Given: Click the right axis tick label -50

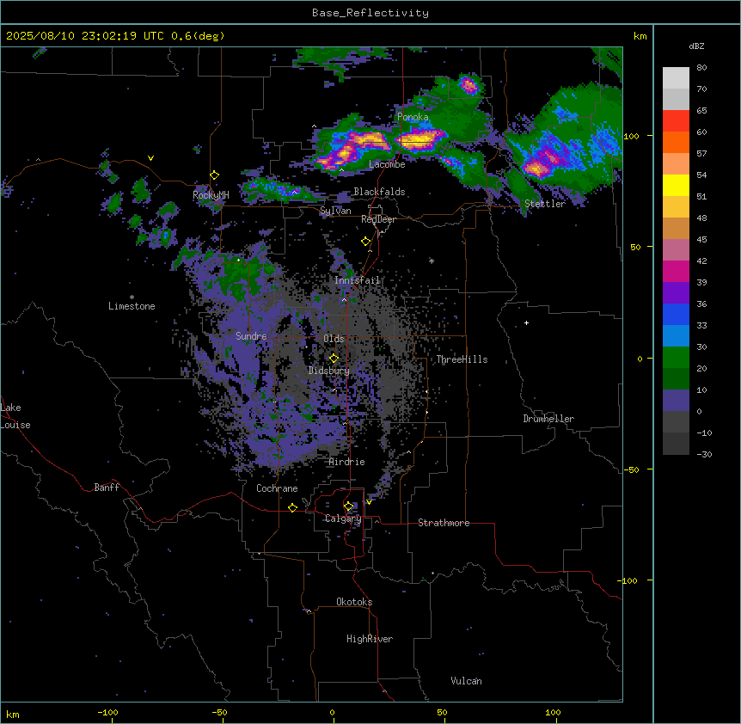Looking at the screenshot, I should pyautogui.click(x=631, y=469).
